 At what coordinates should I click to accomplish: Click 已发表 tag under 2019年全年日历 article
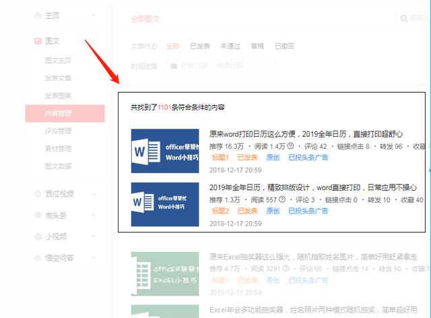[x=247, y=211]
